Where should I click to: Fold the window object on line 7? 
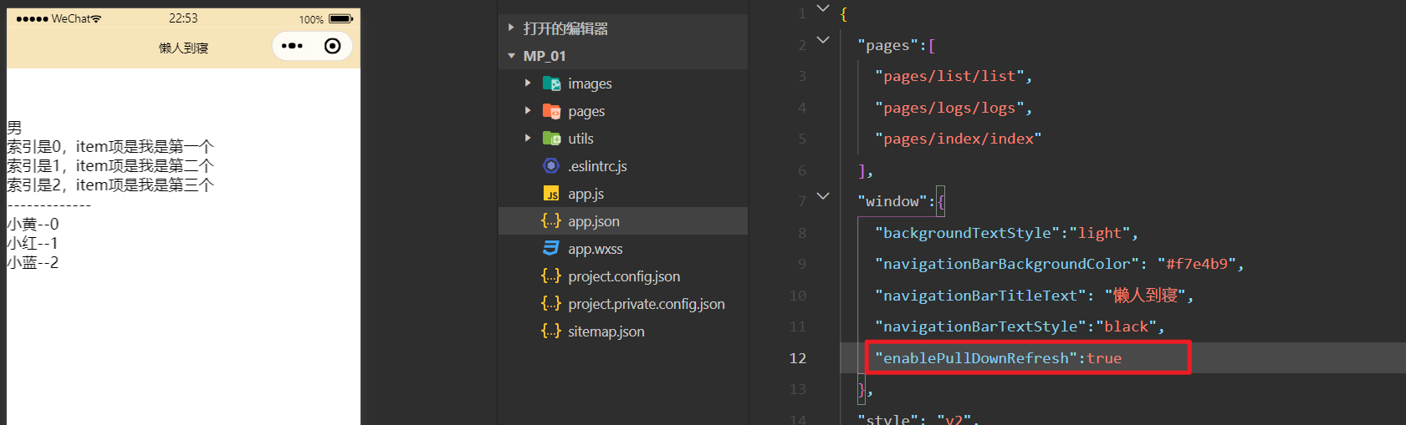click(823, 195)
